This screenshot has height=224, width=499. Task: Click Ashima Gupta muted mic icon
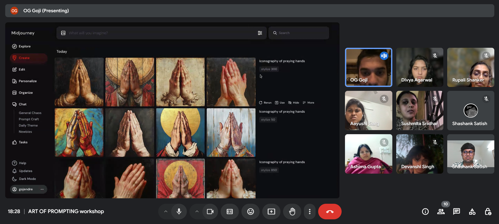coord(384,142)
